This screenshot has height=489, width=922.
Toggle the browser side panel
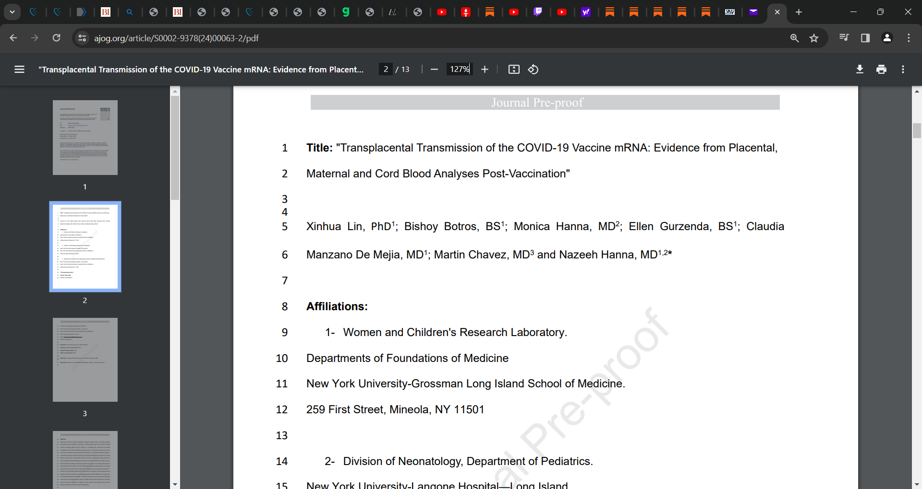[865, 38]
